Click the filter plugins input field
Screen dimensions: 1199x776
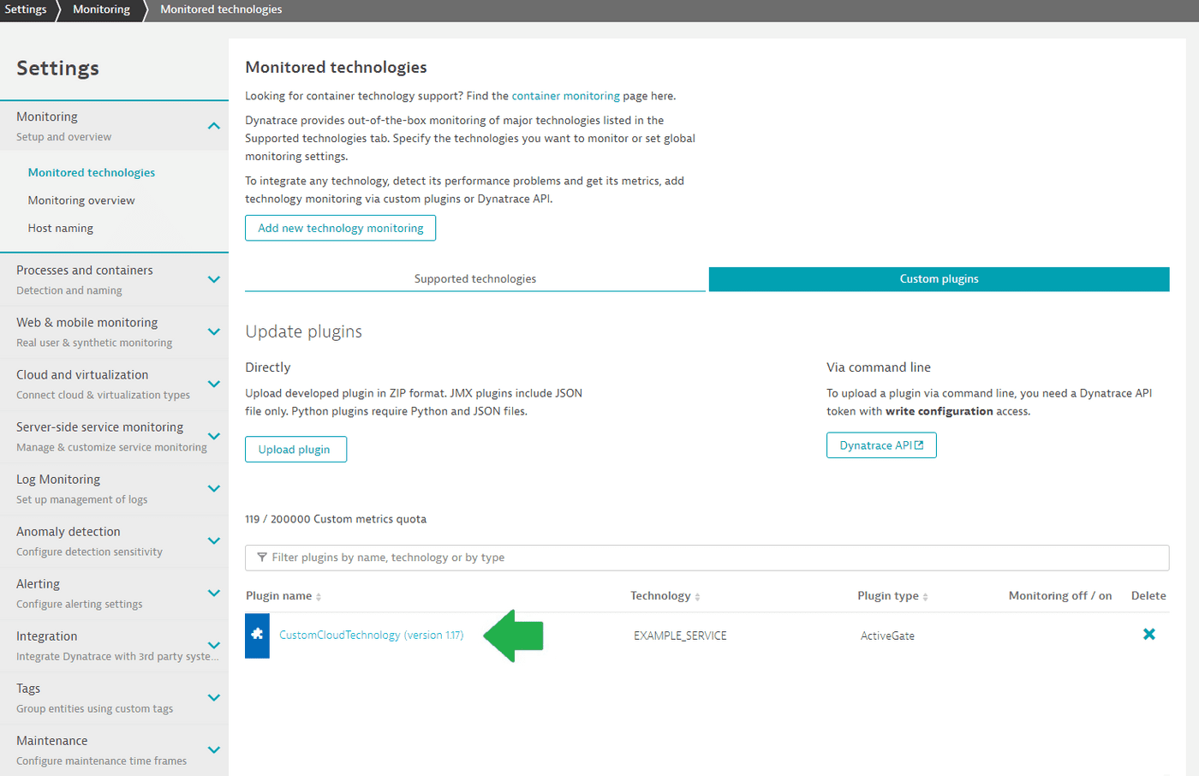click(x=599, y=558)
